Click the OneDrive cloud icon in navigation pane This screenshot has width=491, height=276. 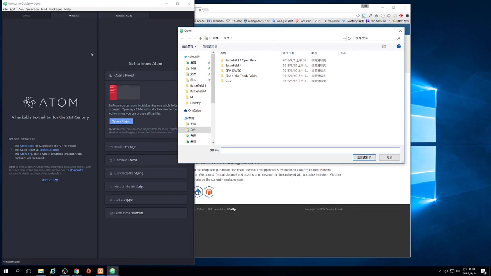pos(185,110)
